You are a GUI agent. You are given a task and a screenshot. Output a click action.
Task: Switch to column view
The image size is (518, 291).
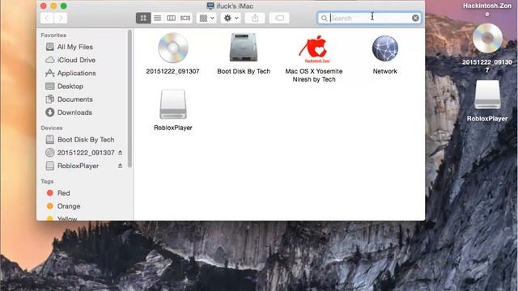(171, 18)
